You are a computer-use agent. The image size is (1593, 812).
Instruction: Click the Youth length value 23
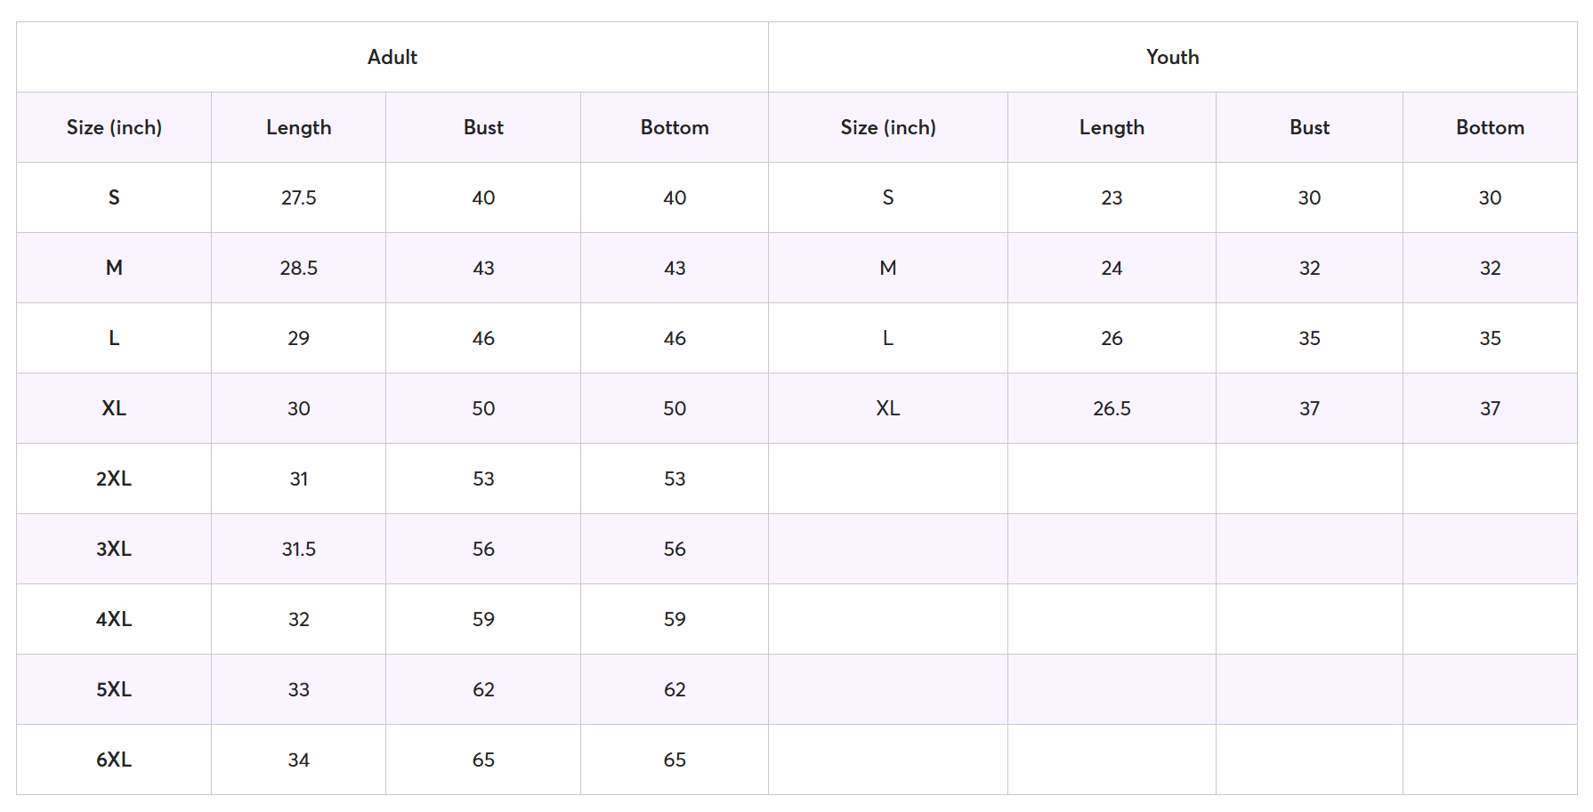click(1112, 197)
